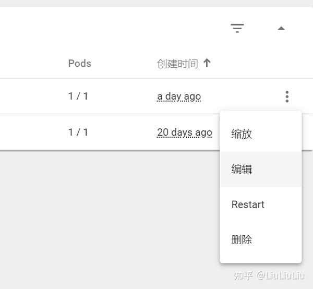Select 缩放 from the context menu

[x=260, y=134]
